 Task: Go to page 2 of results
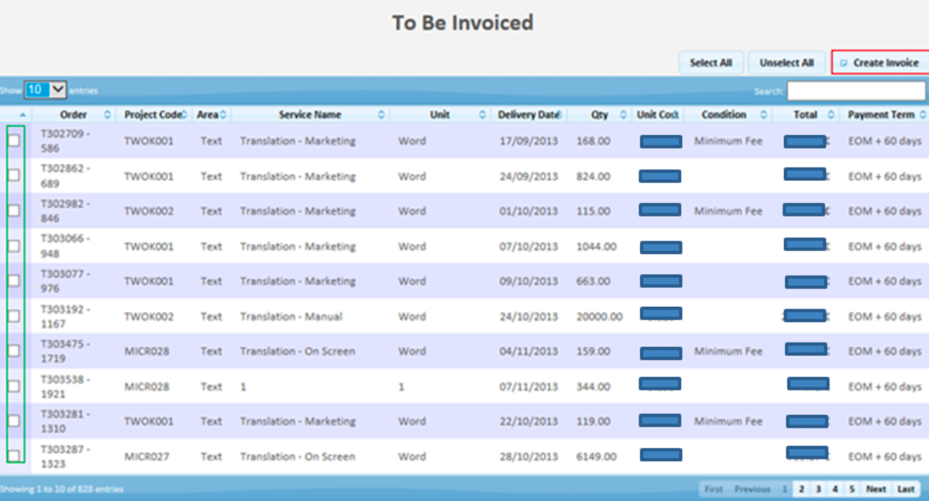(801, 489)
